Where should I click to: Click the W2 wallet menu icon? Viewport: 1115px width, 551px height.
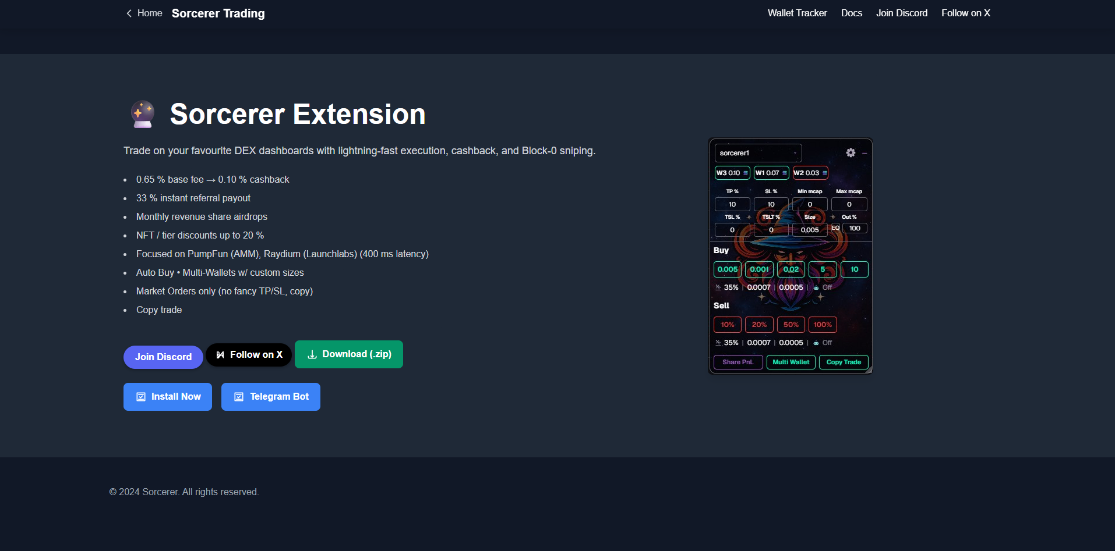(x=825, y=173)
